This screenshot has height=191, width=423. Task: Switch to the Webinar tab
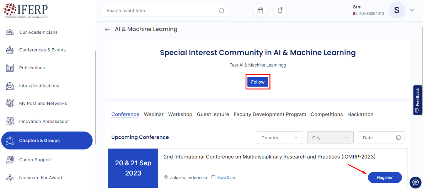(x=154, y=114)
